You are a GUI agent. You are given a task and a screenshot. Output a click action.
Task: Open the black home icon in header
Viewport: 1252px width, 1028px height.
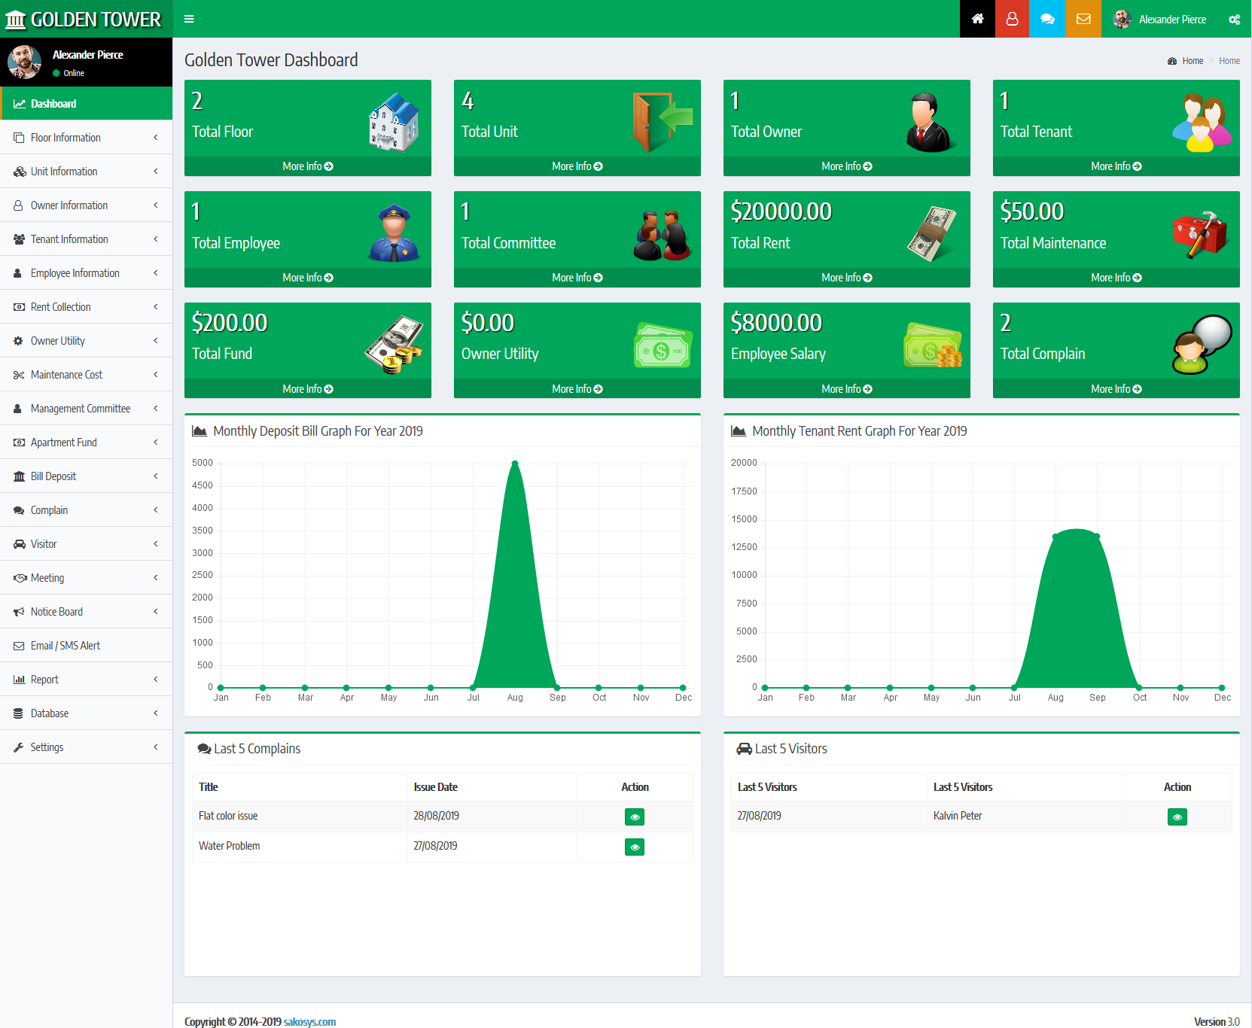(x=977, y=19)
